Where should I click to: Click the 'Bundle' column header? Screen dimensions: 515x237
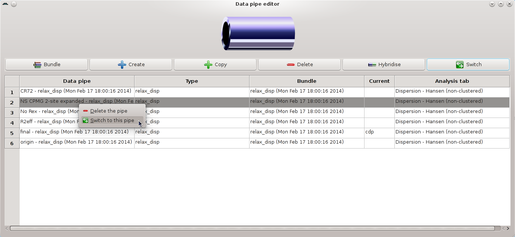point(307,81)
